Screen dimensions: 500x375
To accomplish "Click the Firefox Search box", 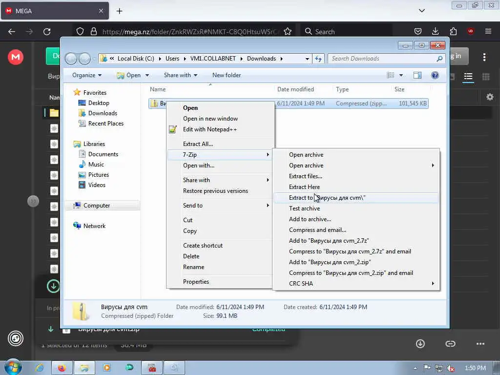I will [346, 32].
